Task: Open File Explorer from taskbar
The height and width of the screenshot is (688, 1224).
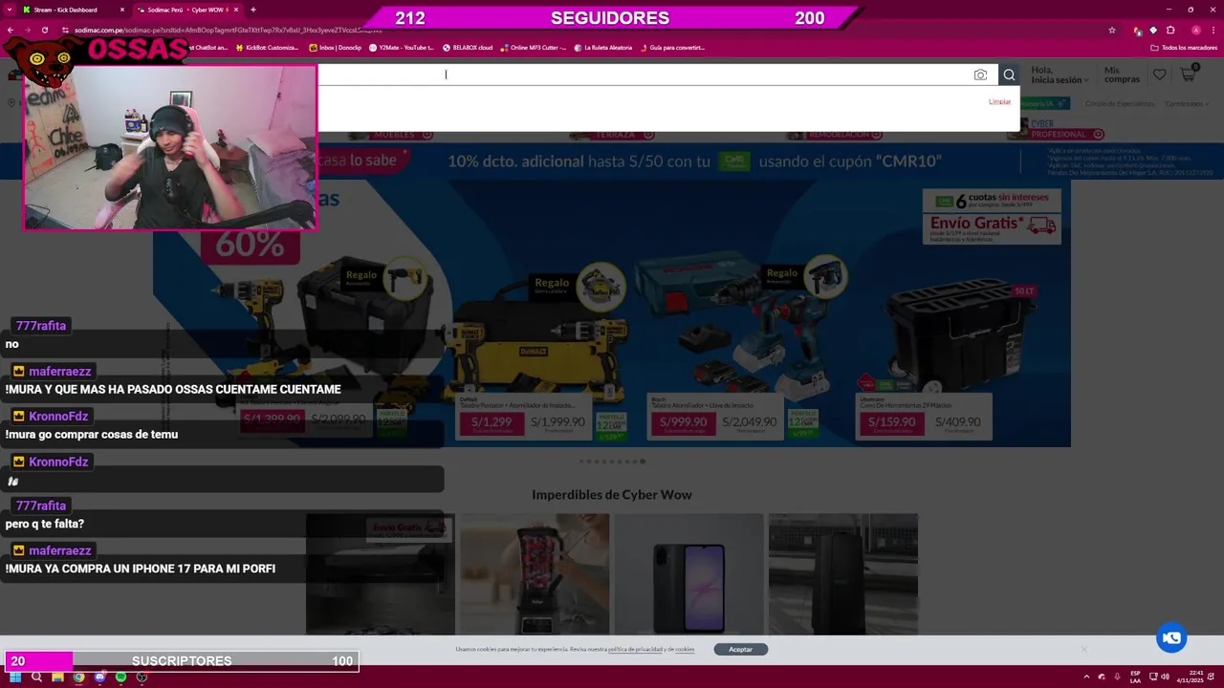Action: pyautogui.click(x=57, y=677)
